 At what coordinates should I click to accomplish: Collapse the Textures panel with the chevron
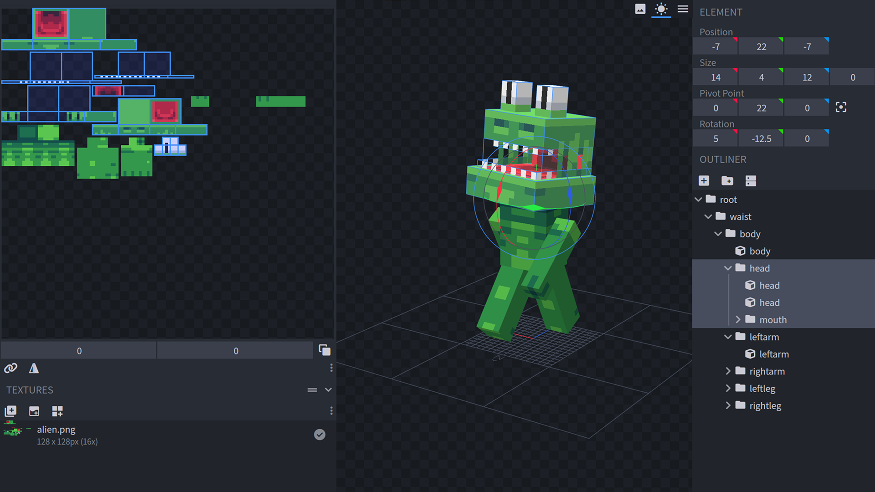click(x=328, y=390)
